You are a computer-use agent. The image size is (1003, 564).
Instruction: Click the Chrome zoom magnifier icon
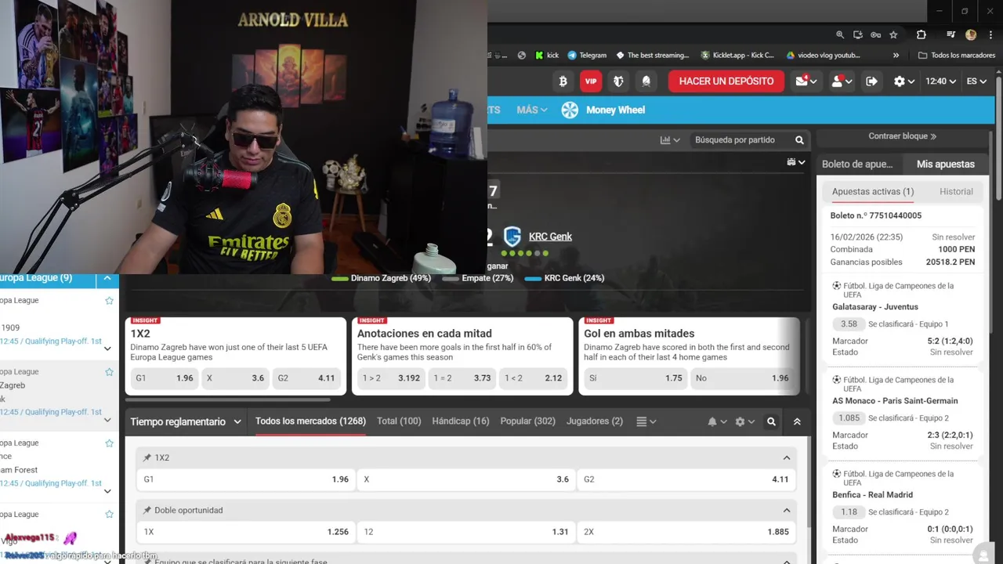840,34
